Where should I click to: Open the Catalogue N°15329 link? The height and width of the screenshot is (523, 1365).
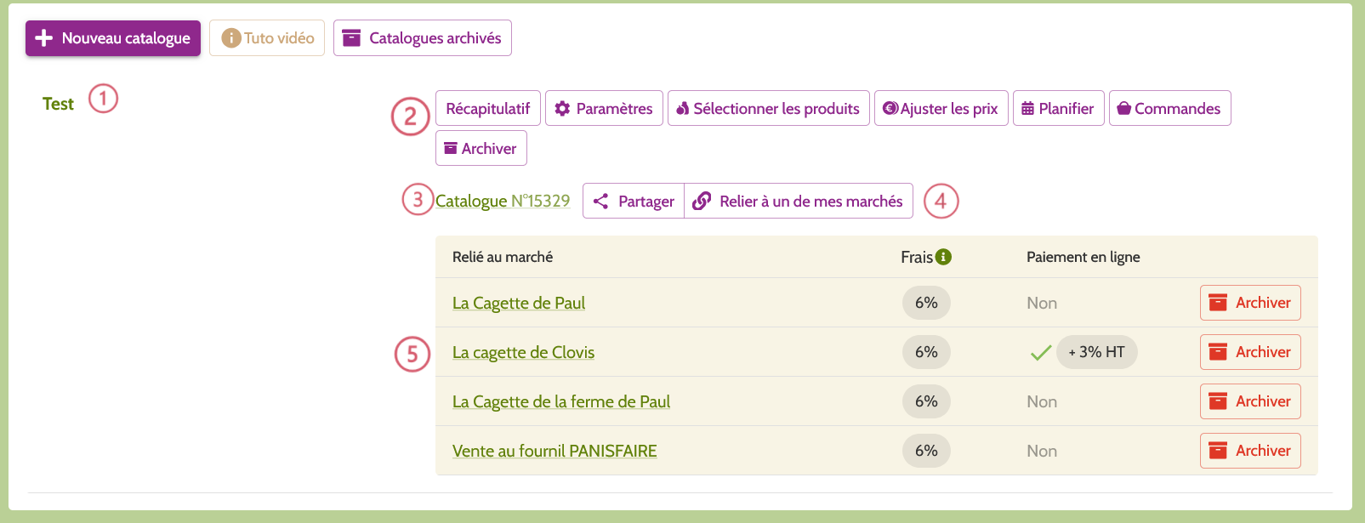click(503, 201)
